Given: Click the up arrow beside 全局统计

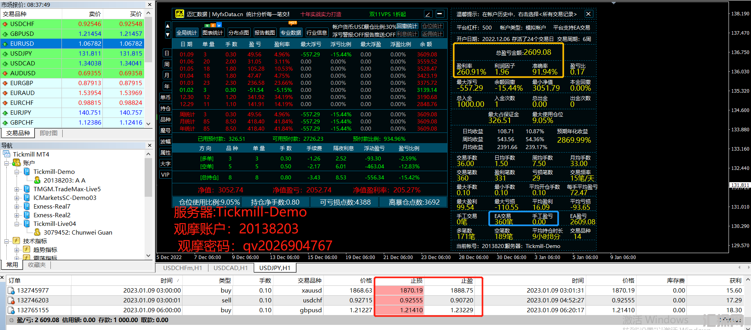Looking at the screenshot, I should 167,26.
